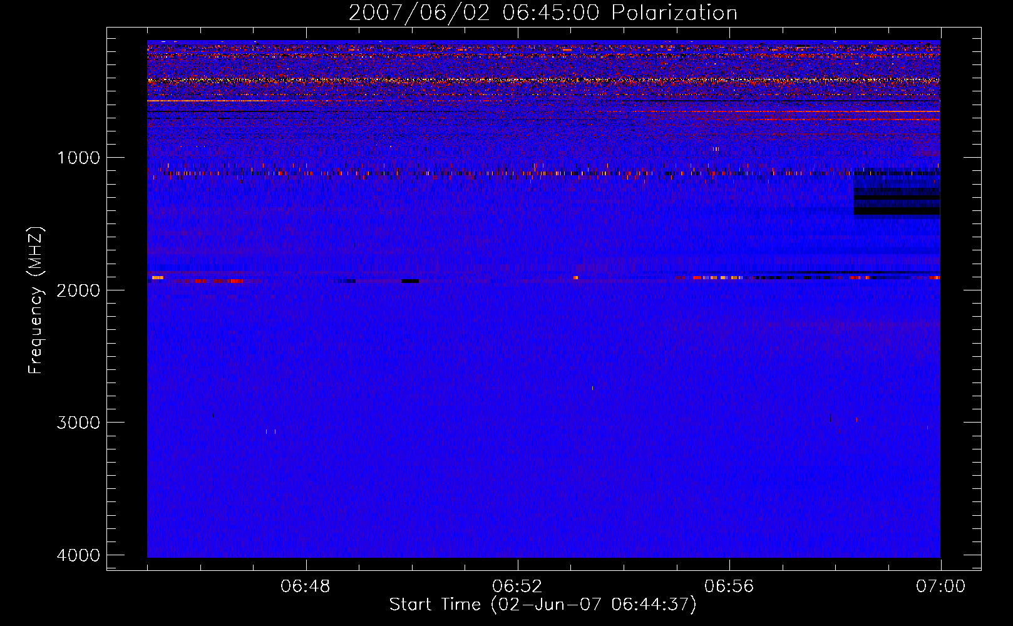Click the 1000 frequency tick label
1013x626 pixels.
(x=78, y=158)
